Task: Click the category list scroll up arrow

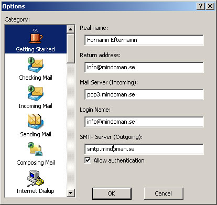Action: coord(71,29)
